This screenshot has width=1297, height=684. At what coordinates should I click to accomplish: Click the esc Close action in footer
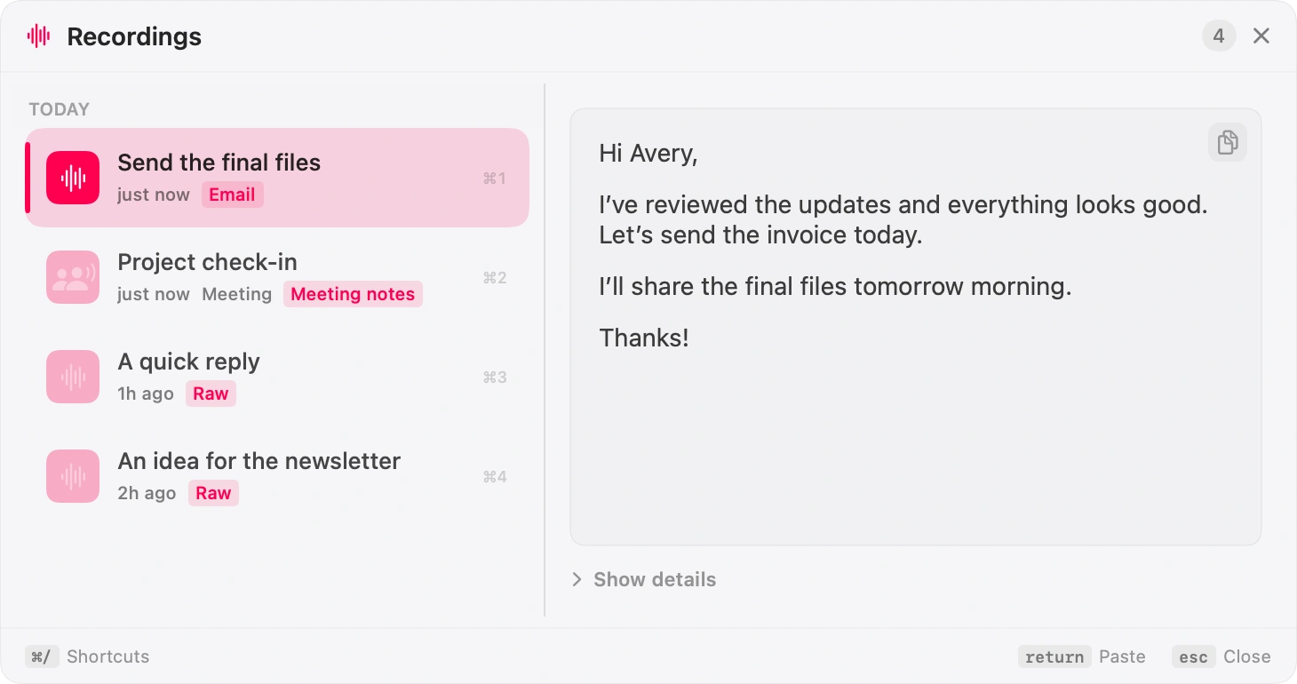tap(1221, 656)
